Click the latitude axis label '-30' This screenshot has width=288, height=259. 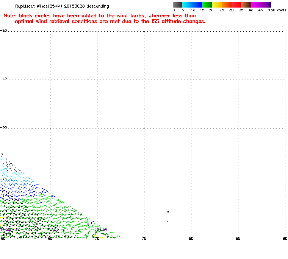3,127
